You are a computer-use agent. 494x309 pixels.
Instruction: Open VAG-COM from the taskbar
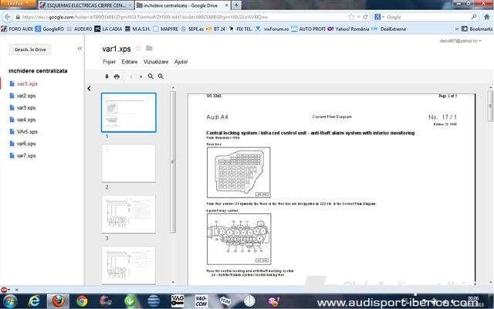coord(201,301)
